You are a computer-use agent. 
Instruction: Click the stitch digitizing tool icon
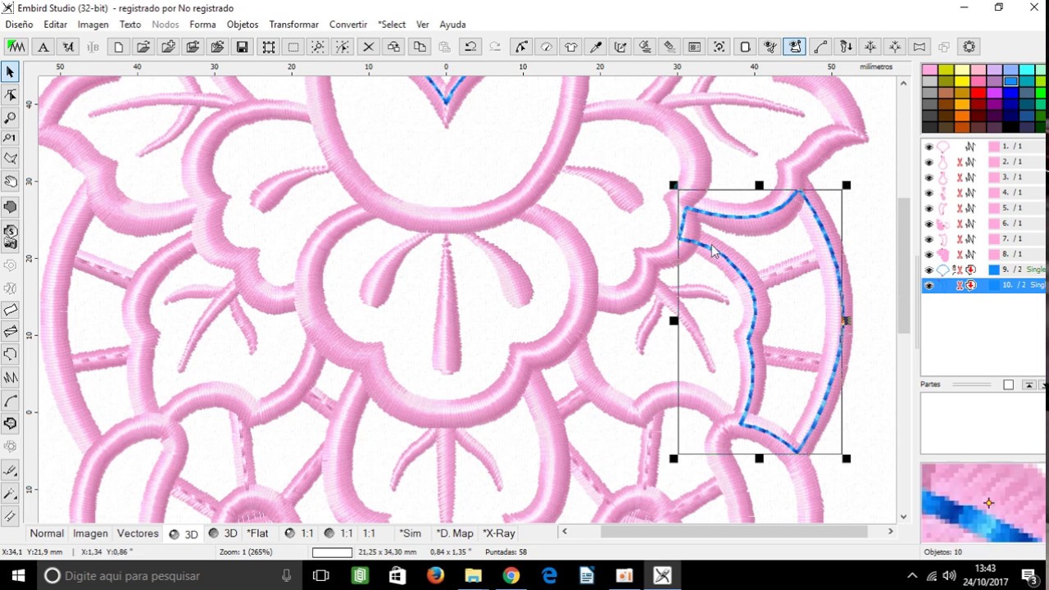click(16, 47)
